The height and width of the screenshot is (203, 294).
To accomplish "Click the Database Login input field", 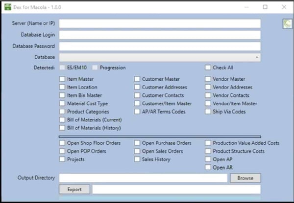I will coord(160,35).
